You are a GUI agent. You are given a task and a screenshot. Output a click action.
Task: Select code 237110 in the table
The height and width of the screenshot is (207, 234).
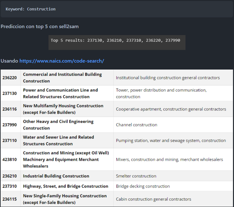click(10, 140)
